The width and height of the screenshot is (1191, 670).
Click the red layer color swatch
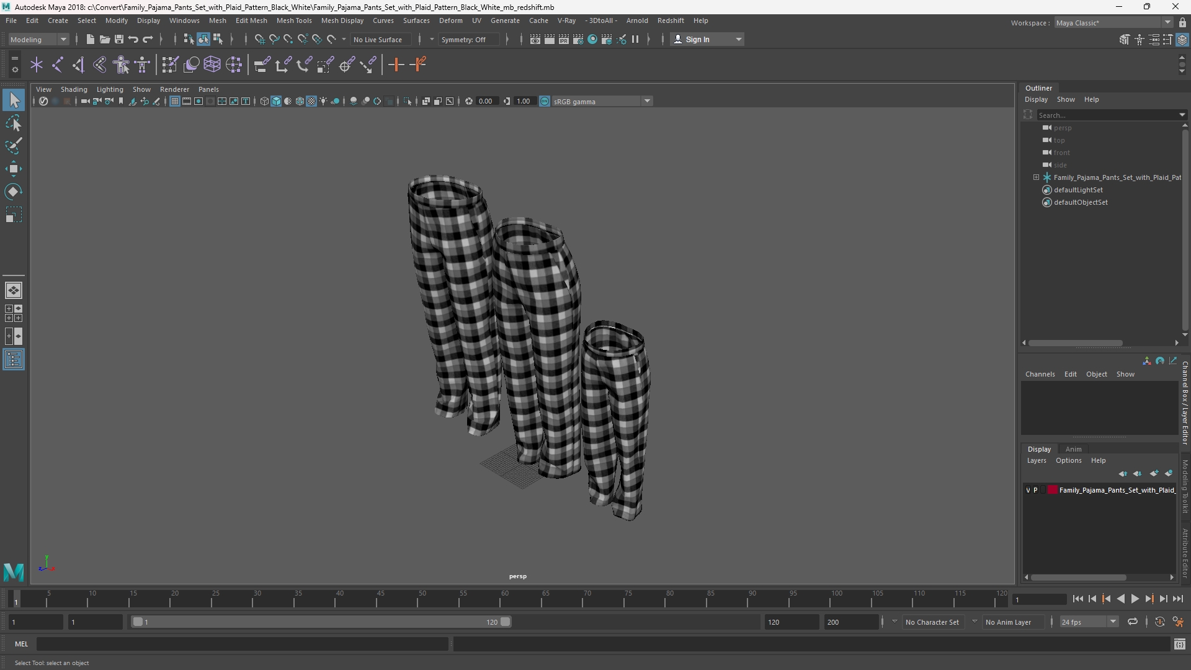[1053, 490]
